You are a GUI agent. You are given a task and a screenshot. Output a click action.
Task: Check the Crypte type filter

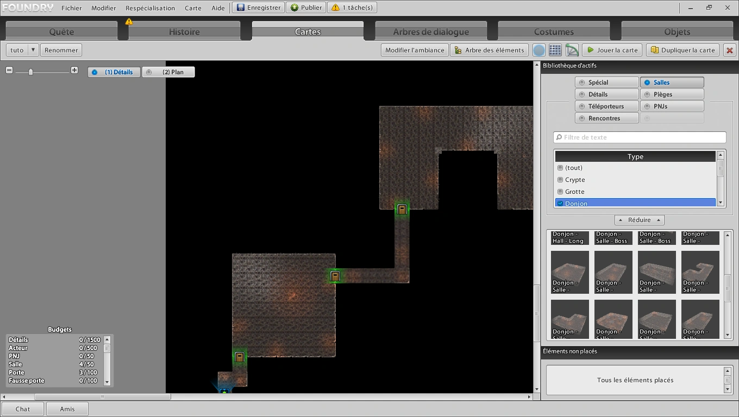click(560, 180)
